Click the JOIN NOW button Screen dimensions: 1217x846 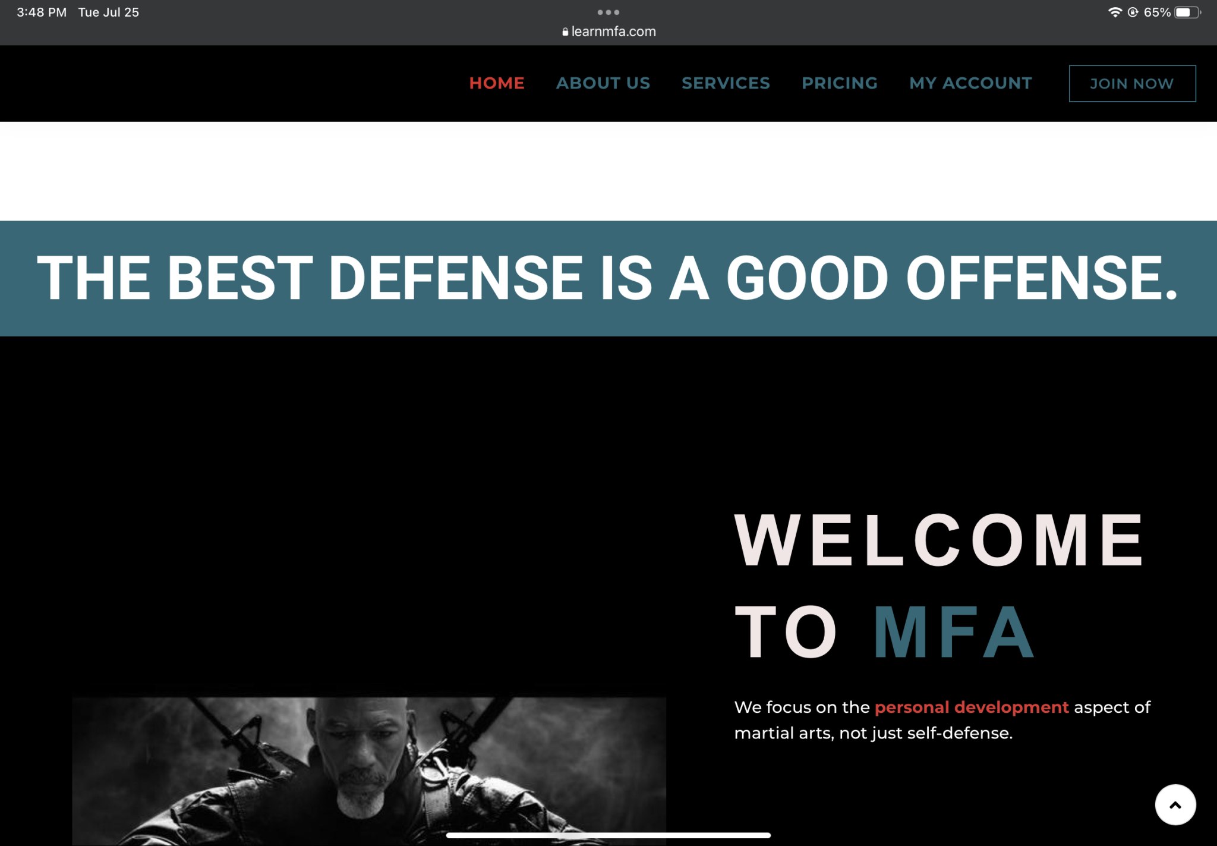pos(1131,83)
